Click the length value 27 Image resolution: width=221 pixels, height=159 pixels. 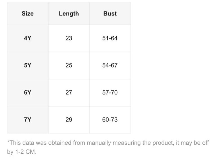click(x=69, y=92)
